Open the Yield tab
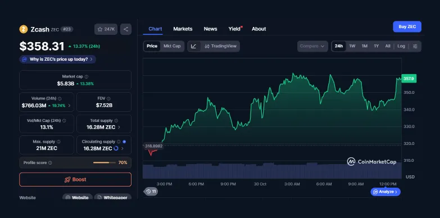 point(234,29)
